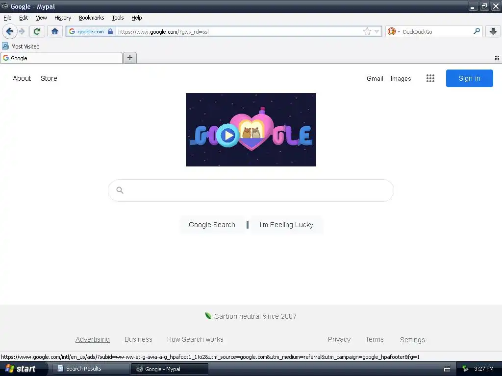Click the keyboard tray icon
Image resolution: width=502 pixels, height=376 pixels.
coord(447,369)
